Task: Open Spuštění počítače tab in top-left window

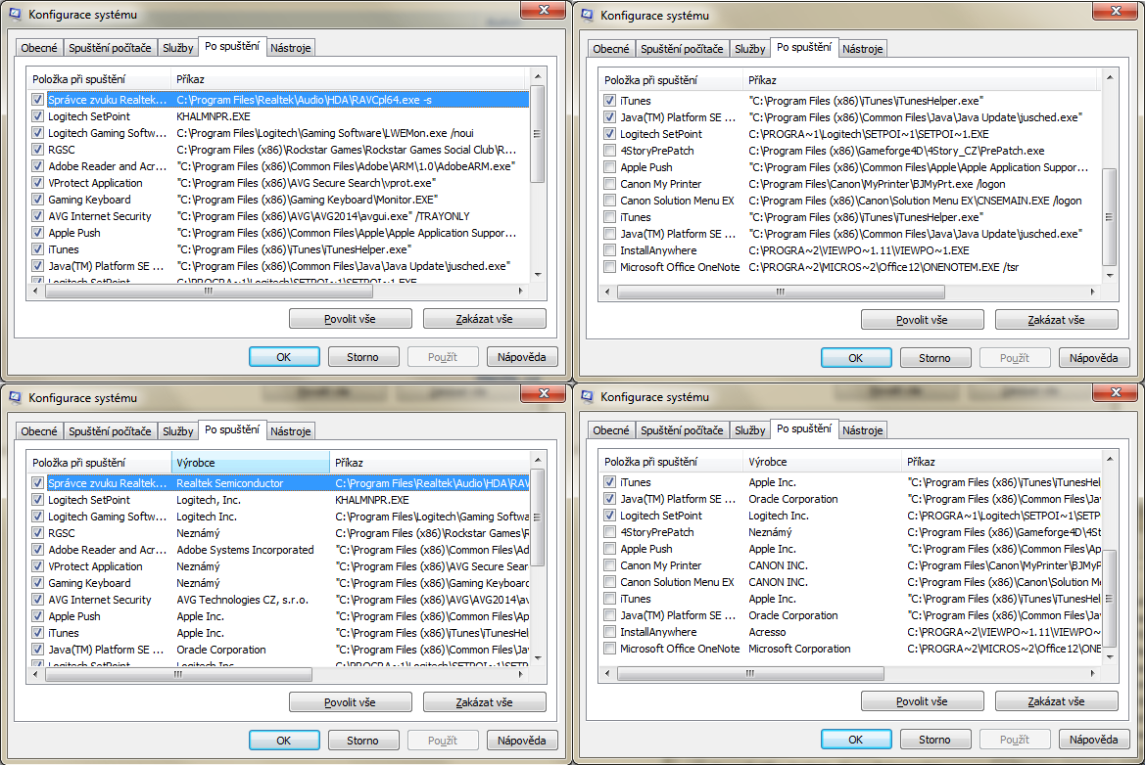Action: pyautogui.click(x=110, y=48)
